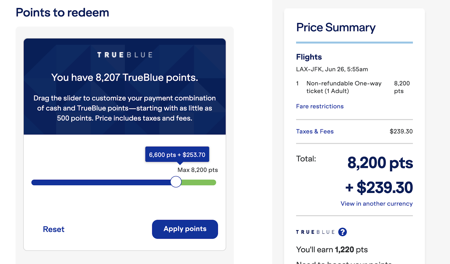Click the blue filled part of slider

pos(101,183)
